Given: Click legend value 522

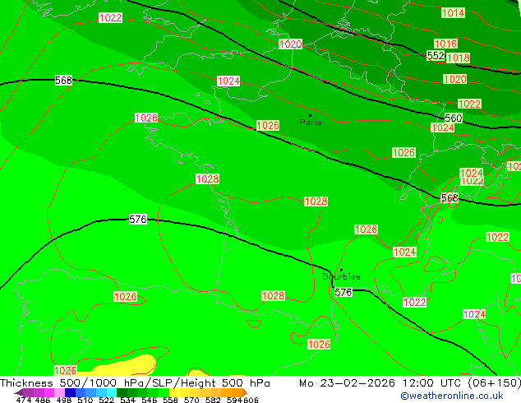Looking at the screenshot, I should [106, 400].
